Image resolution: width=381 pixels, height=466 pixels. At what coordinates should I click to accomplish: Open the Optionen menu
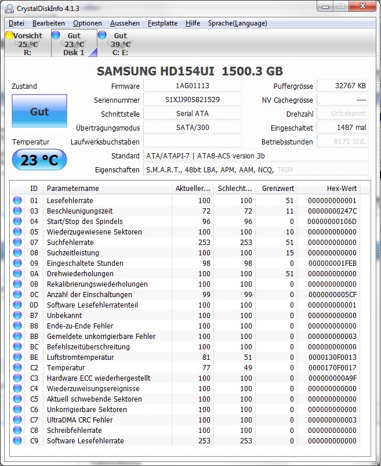(88, 23)
